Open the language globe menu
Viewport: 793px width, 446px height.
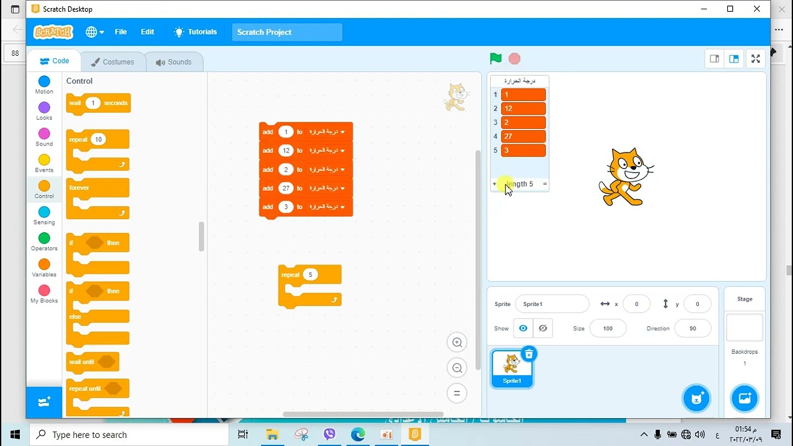tap(95, 32)
